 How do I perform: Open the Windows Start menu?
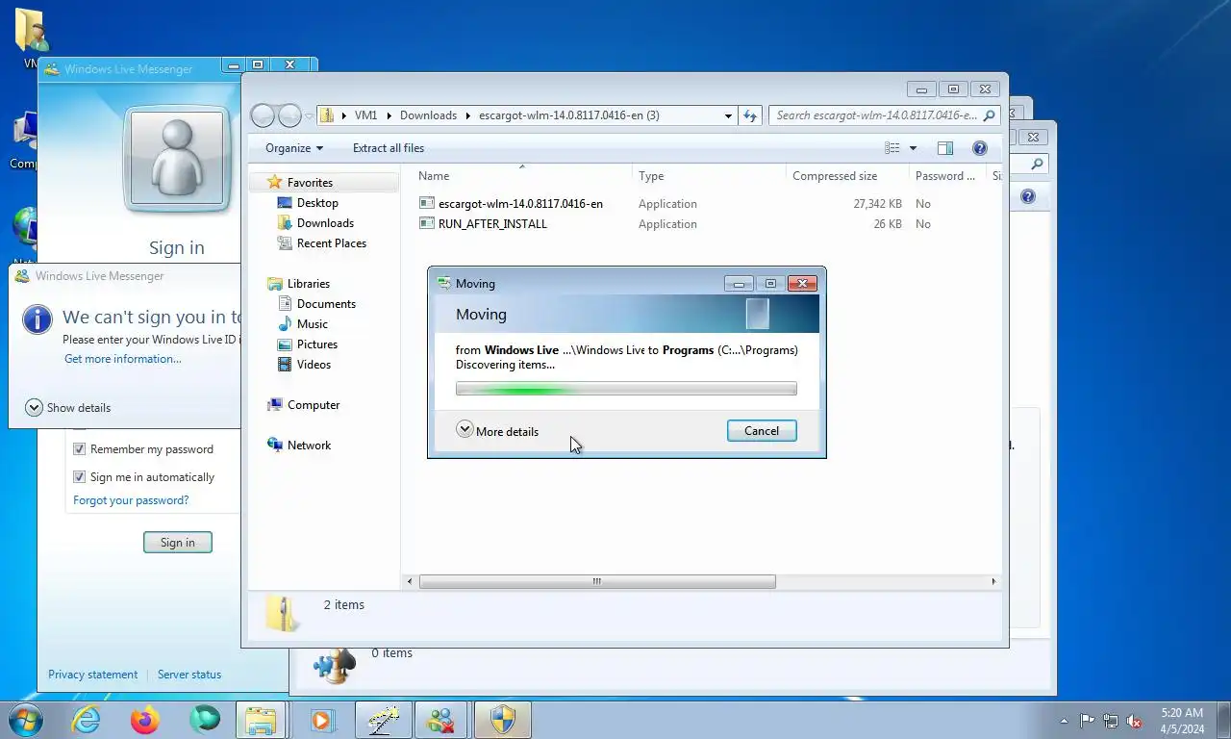click(x=25, y=720)
